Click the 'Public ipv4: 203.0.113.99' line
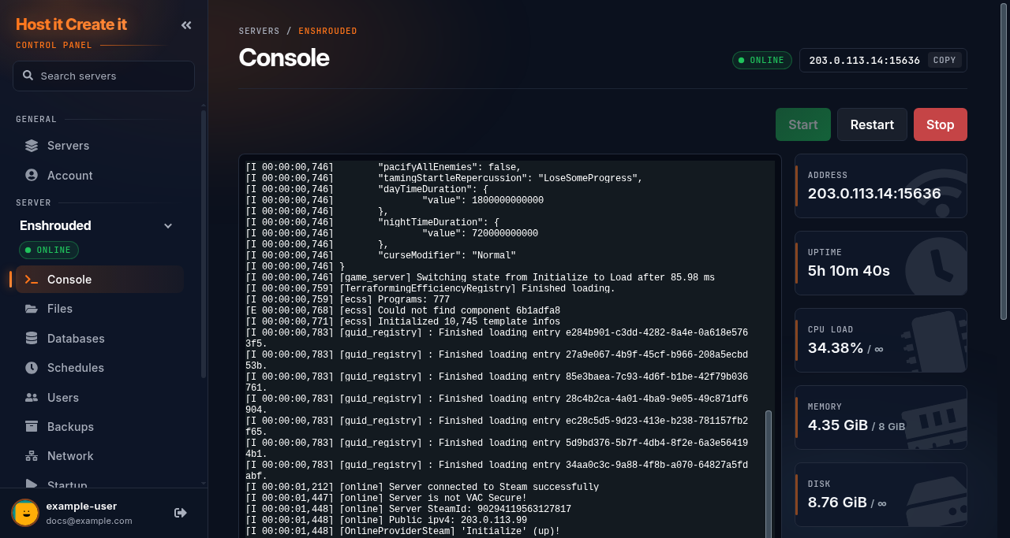The width and height of the screenshot is (1010, 538). pyautogui.click(x=386, y=520)
